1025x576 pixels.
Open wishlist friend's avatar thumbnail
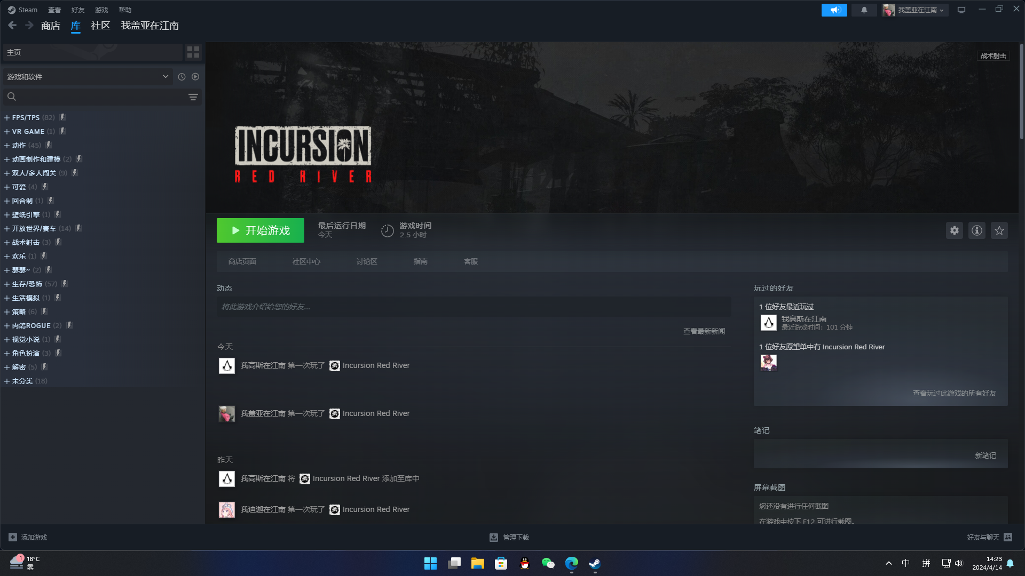[x=768, y=362]
